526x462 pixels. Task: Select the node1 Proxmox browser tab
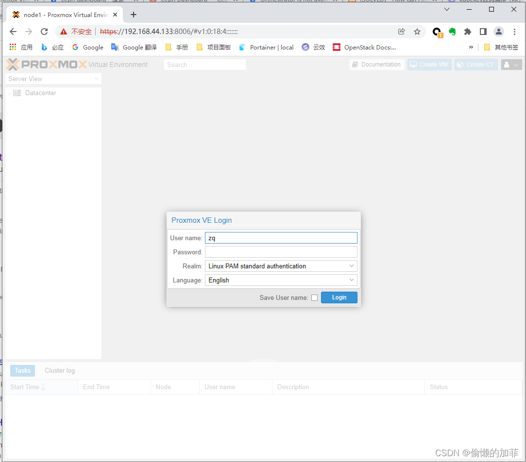point(65,15)
